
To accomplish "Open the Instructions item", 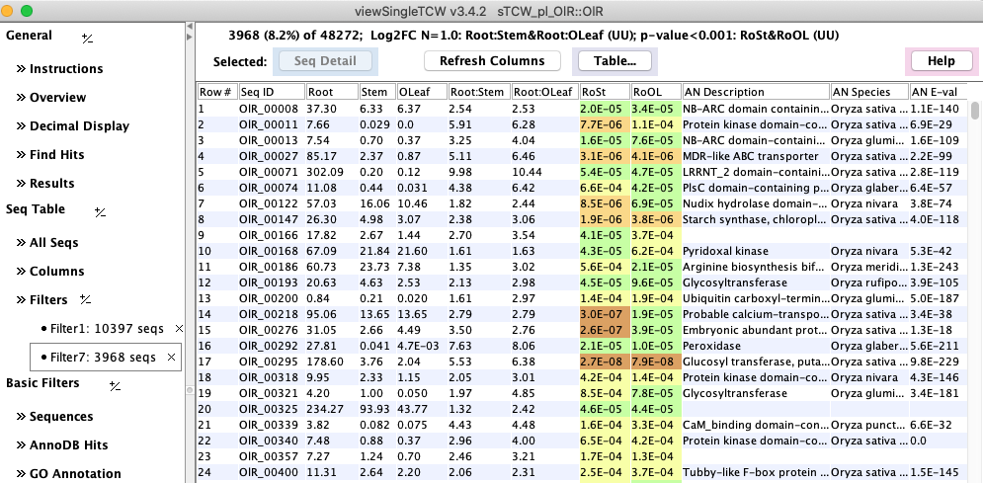I will [65, 69].
